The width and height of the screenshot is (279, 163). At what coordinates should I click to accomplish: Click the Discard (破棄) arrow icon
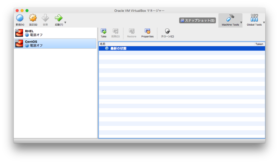(x=45, y=18)
